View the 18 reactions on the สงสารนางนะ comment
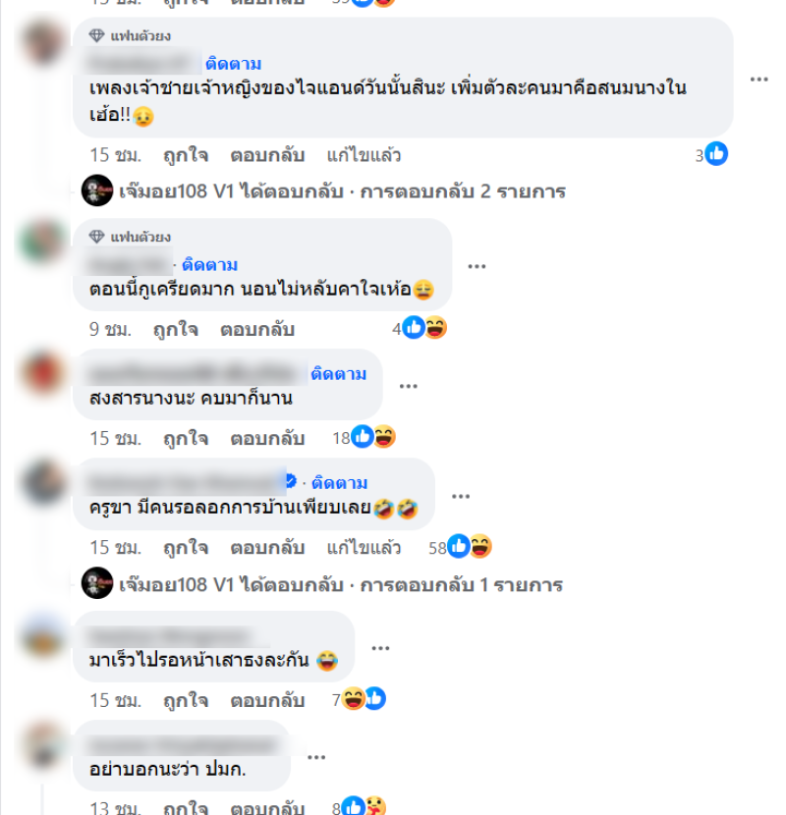 tap(365, 437)
